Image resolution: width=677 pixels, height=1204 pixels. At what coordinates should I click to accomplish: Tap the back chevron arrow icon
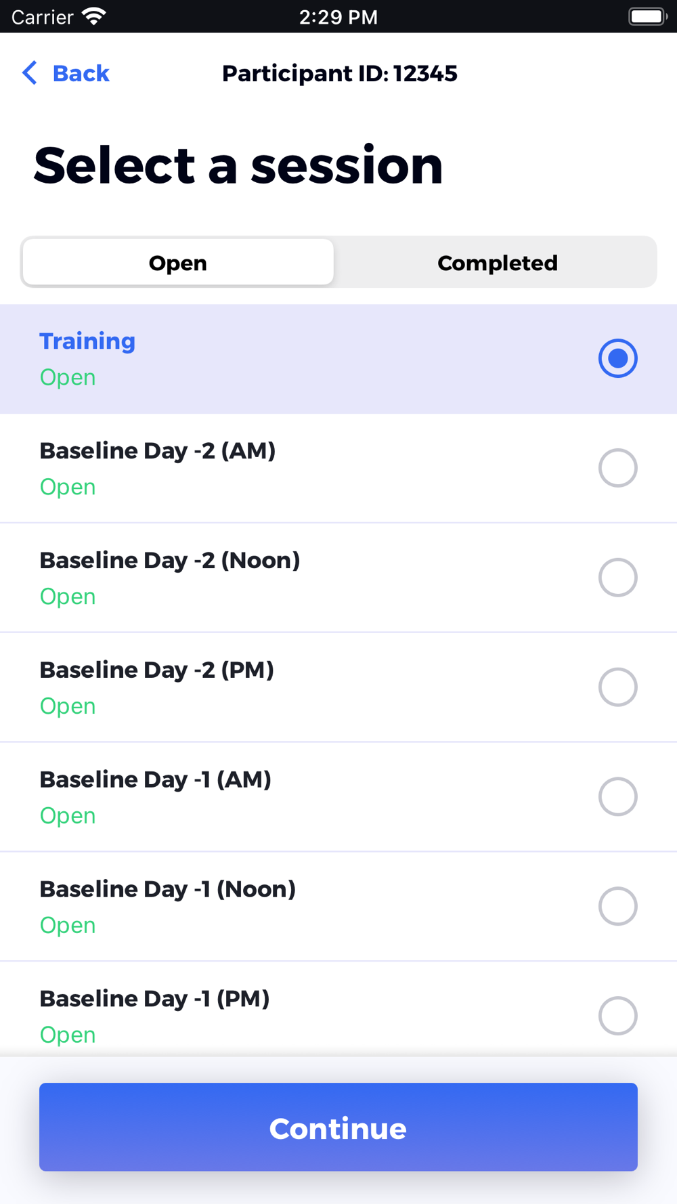click(x=29, y=73)
